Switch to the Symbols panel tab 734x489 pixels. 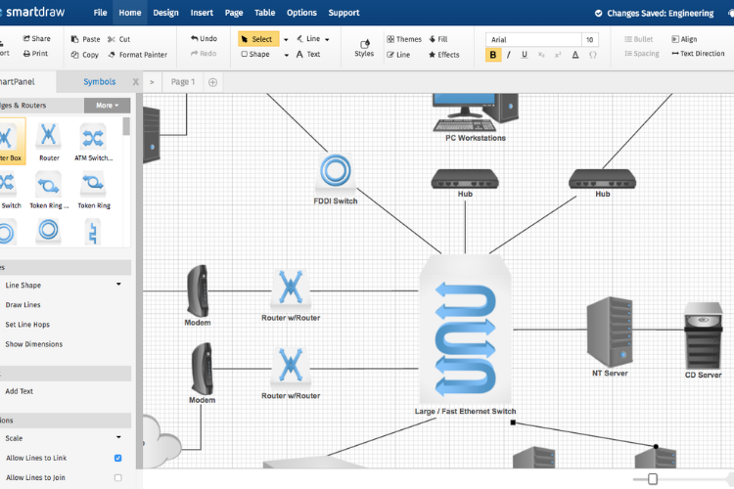pos(99,82)
